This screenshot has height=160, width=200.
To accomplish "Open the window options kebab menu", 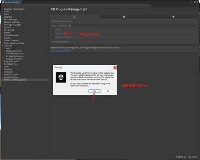I will pyautogui.click(x=192, y=2).
